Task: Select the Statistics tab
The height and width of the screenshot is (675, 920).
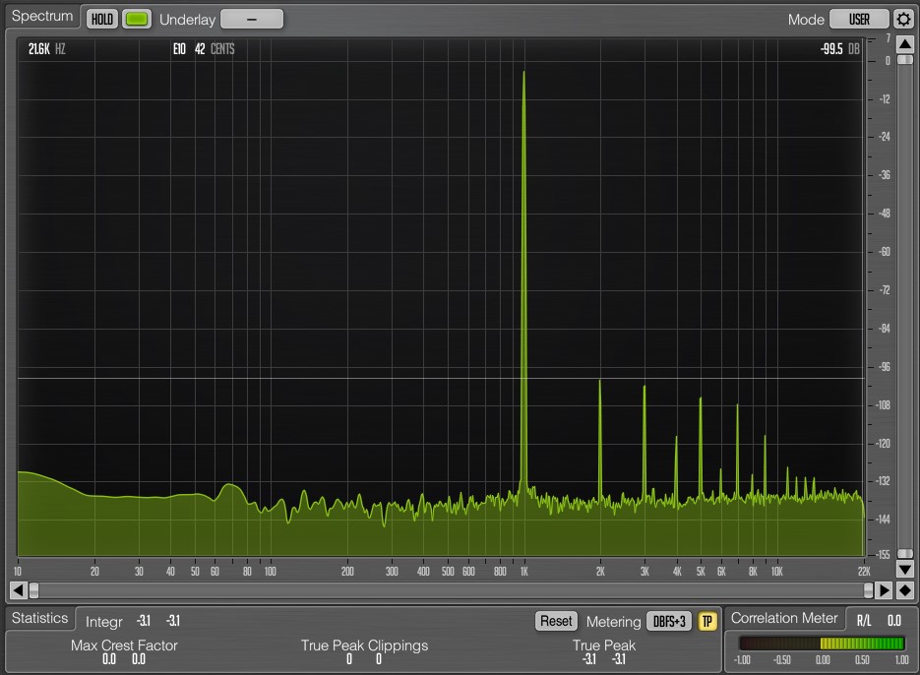Action: point(40,618)
